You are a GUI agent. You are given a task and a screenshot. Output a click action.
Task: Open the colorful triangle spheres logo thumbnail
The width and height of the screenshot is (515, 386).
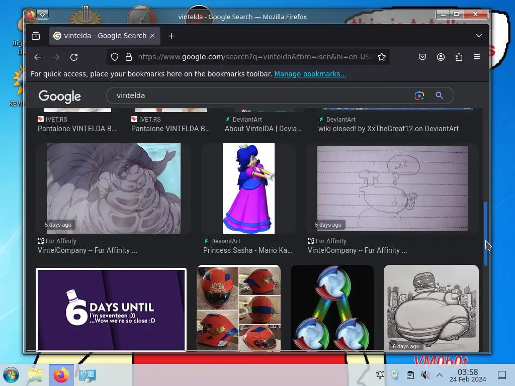[332, 308]
